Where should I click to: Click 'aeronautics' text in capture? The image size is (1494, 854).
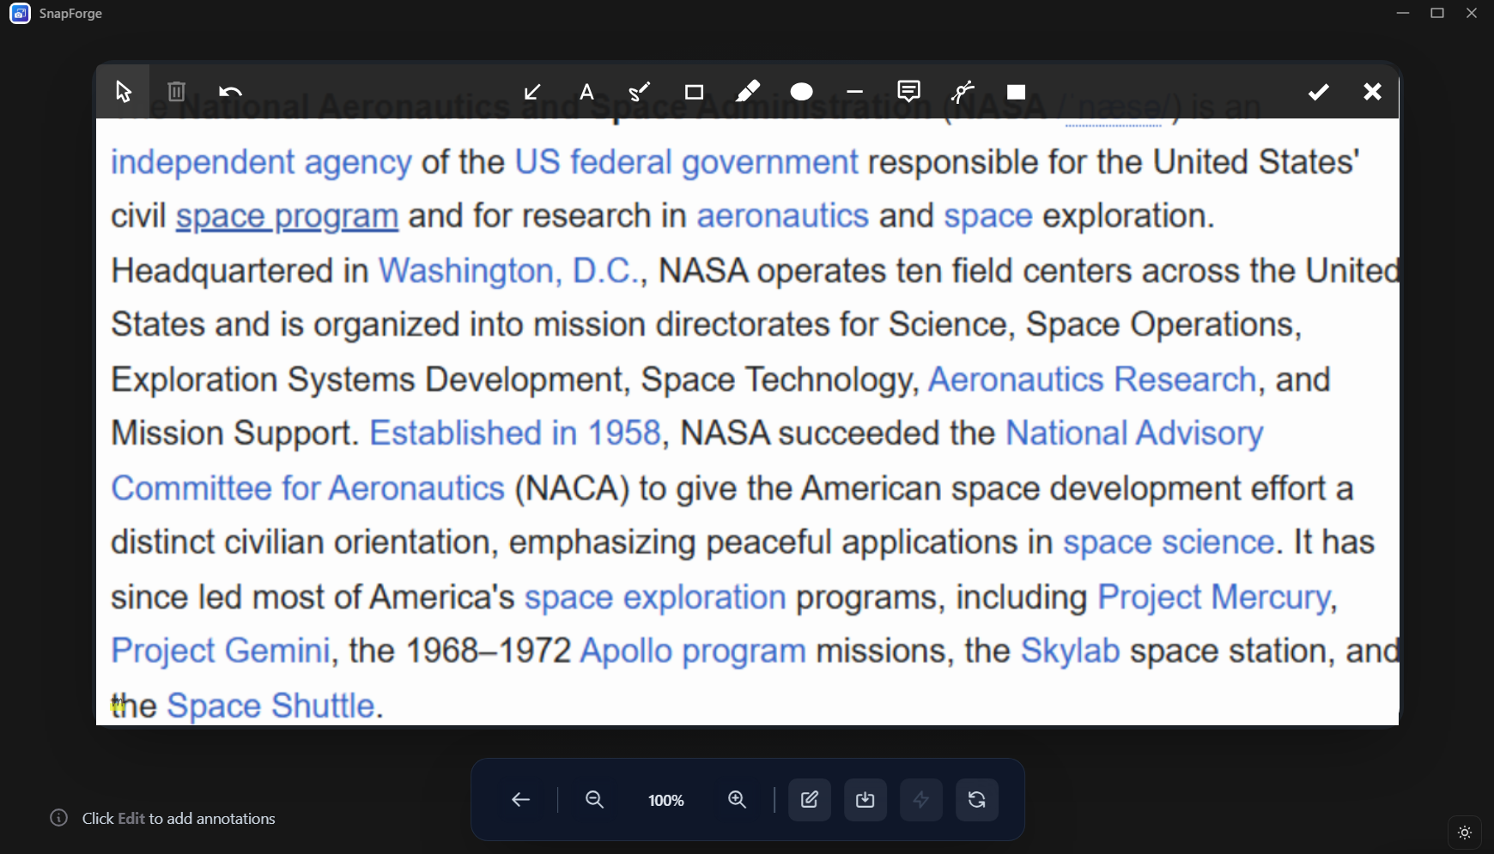pos(782,216)
